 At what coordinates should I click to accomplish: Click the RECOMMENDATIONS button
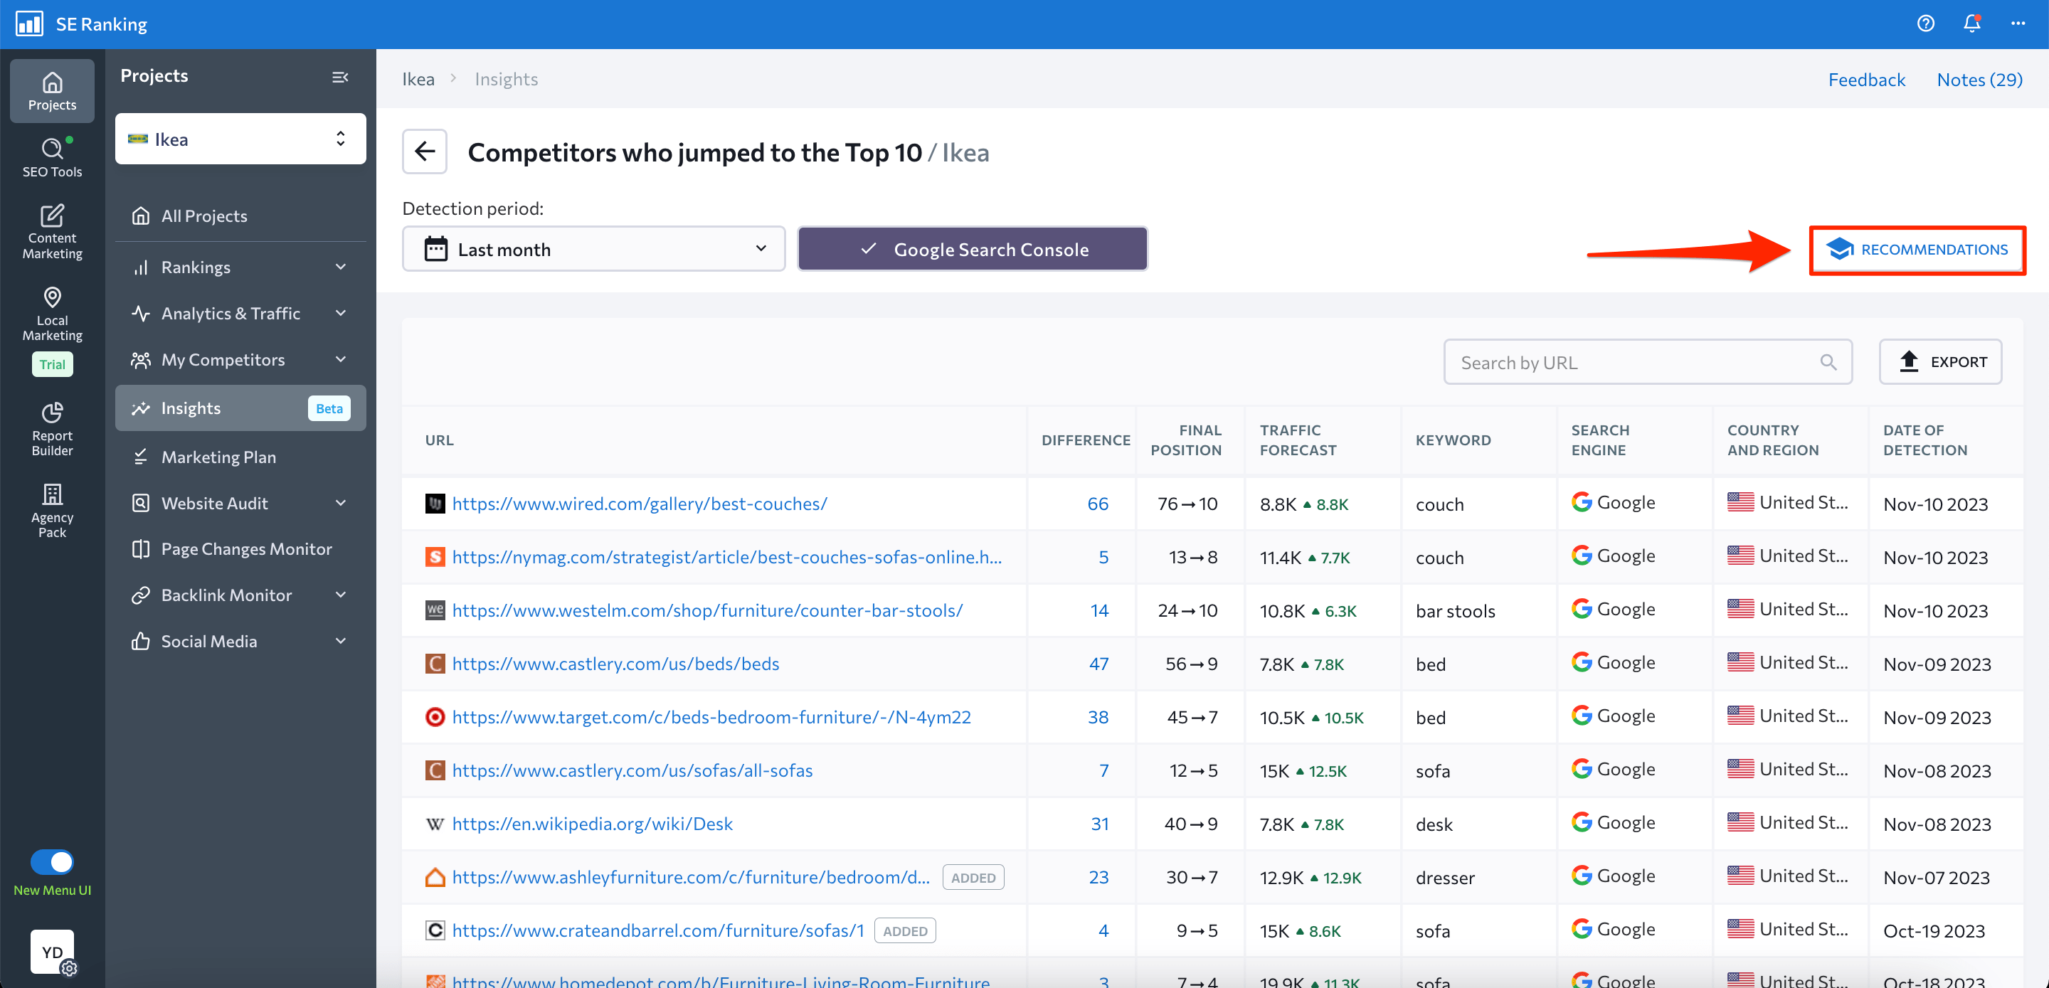click(1917, 250)
